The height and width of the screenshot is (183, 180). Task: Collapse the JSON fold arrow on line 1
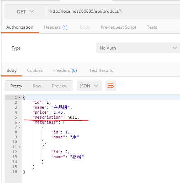tap(19, 97)
